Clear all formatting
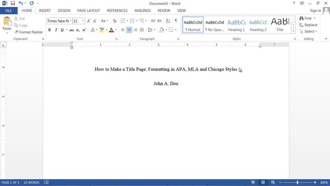The image size is (330, 186). click(115, 21)
